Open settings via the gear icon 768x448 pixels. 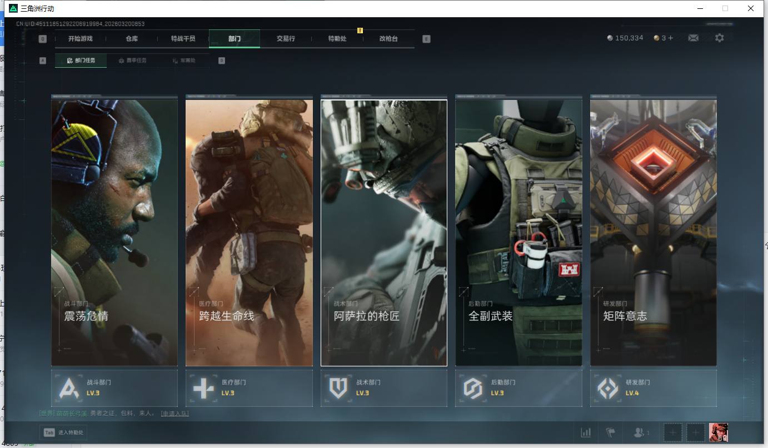tap(719, 38)
